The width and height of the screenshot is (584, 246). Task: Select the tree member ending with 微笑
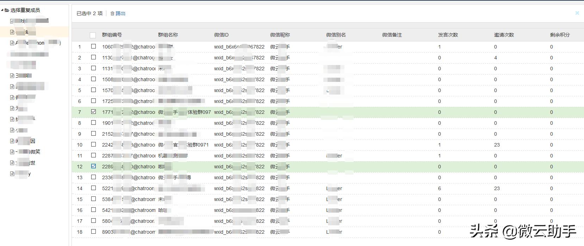coord(28,152)
